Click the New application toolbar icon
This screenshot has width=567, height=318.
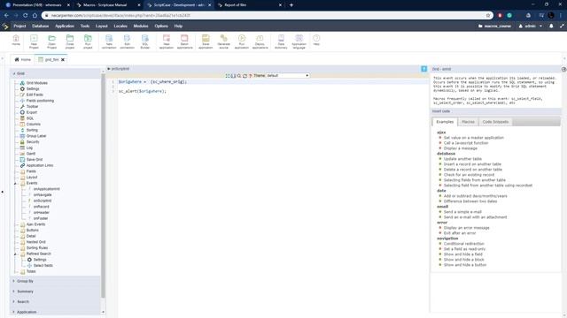167,42
